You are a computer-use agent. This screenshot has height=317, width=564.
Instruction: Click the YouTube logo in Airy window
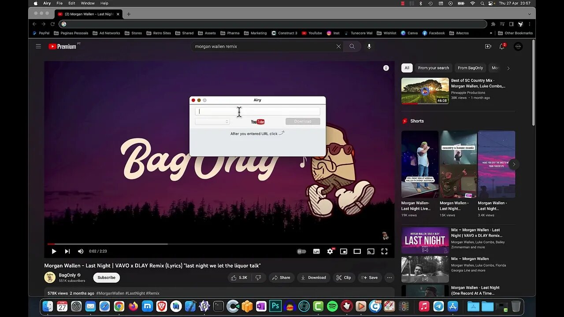(258, 122)
